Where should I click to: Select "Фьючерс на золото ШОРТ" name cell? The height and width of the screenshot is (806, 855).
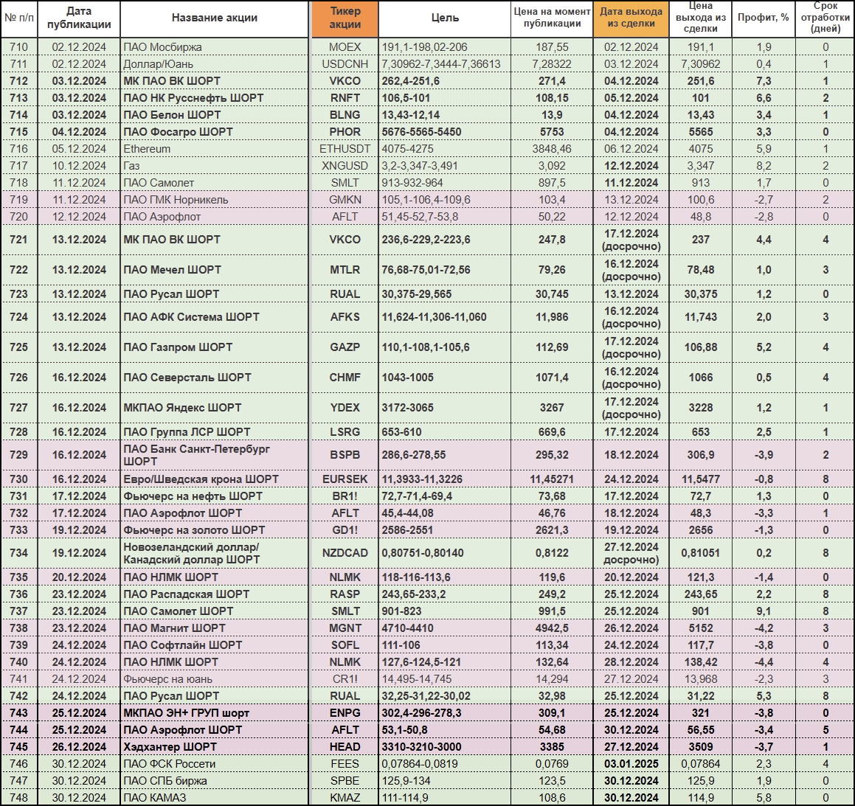click(214, 530)
